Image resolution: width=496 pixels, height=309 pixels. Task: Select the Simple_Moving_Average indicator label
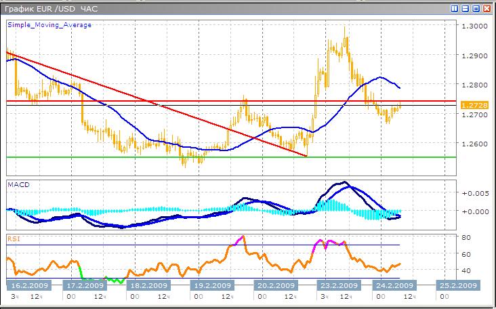[49, 24]
